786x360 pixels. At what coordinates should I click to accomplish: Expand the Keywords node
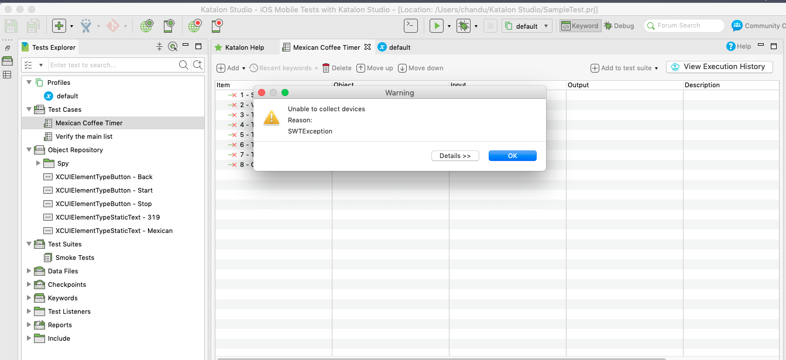point(29,298)
